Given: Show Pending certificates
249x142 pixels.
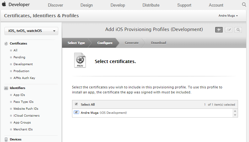Looking at the screenshot, I should (x=19, y=57).
